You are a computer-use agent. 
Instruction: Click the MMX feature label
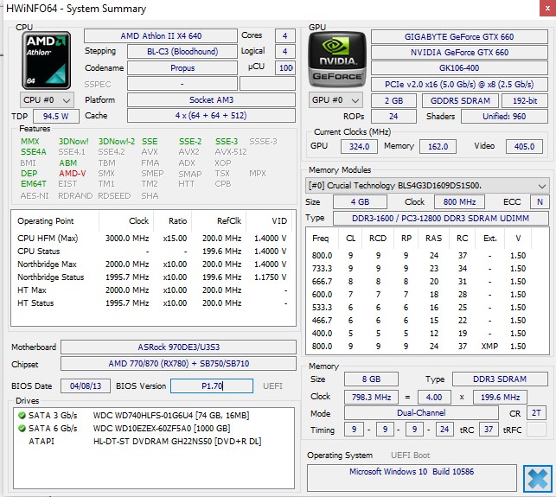click(30, 142)
